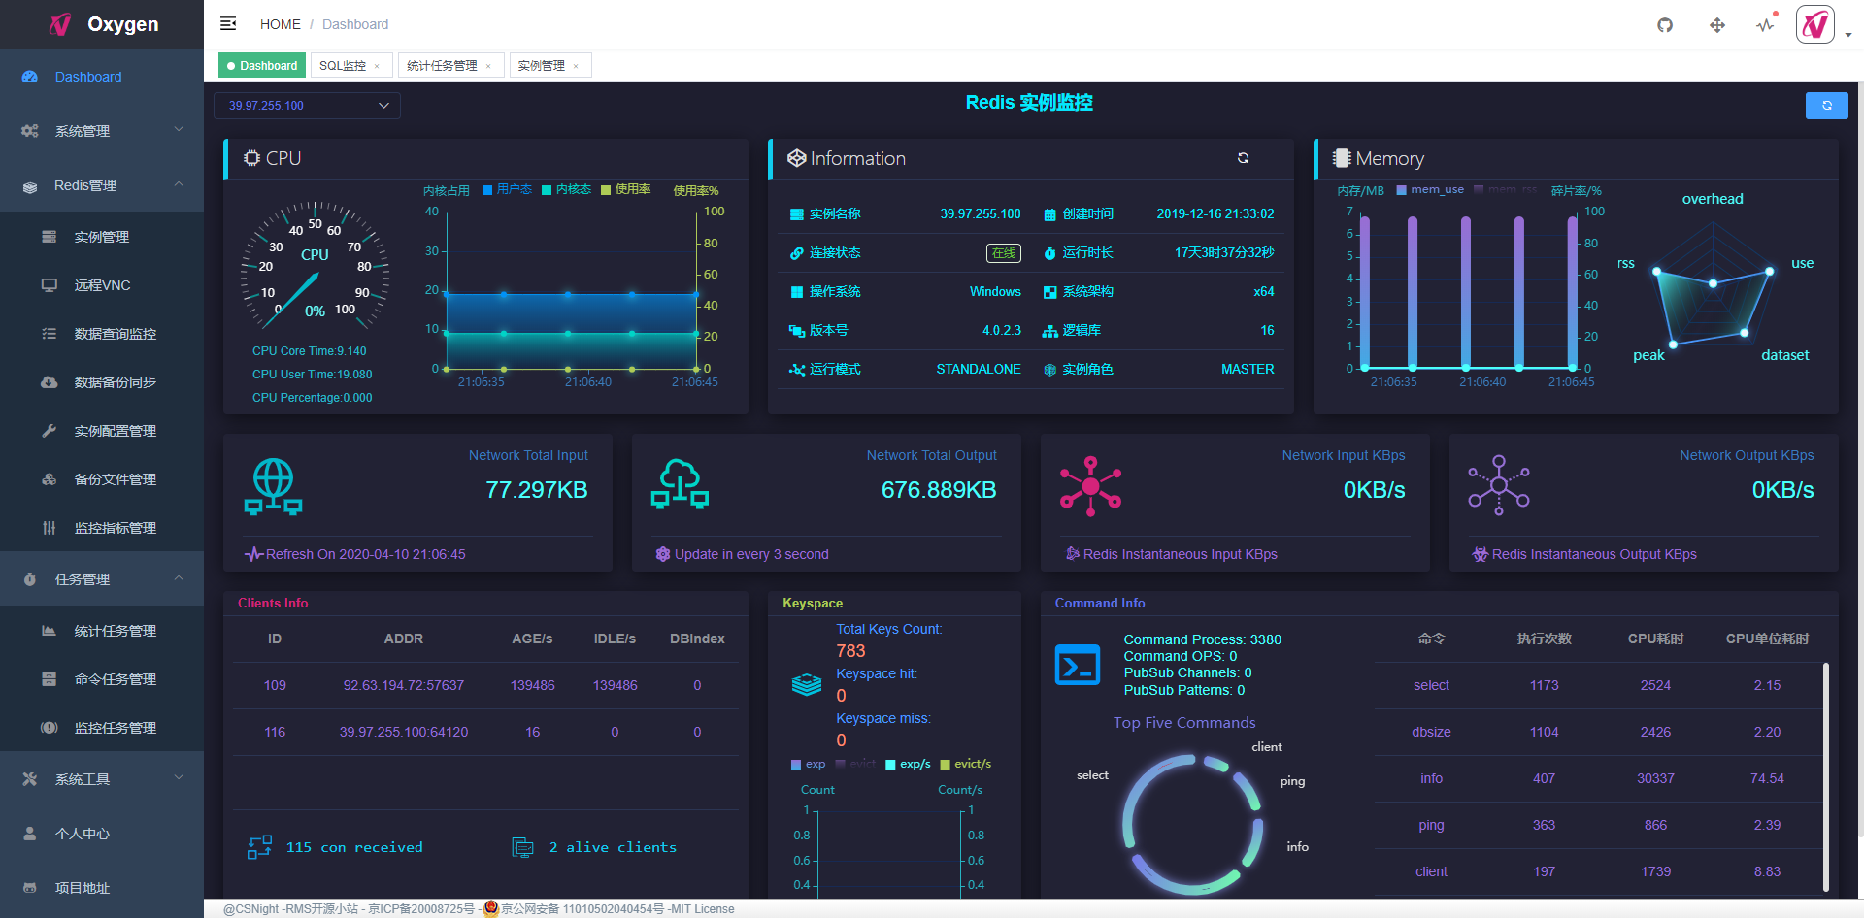
Task: Close the SQL监控 tab
Action: [x=377, y=67]
